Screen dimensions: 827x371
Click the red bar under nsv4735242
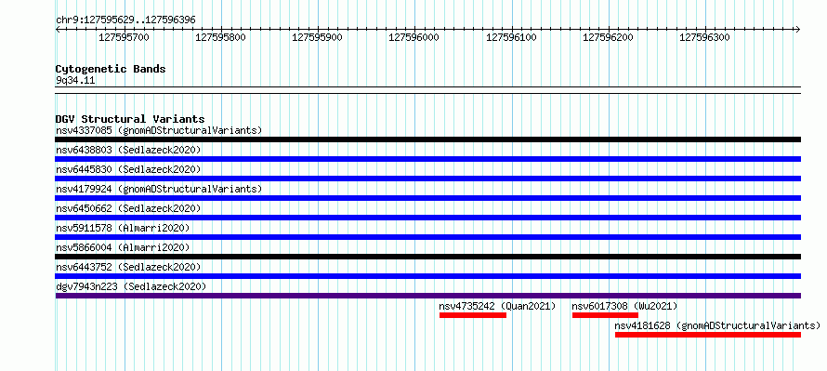[473, 315]
